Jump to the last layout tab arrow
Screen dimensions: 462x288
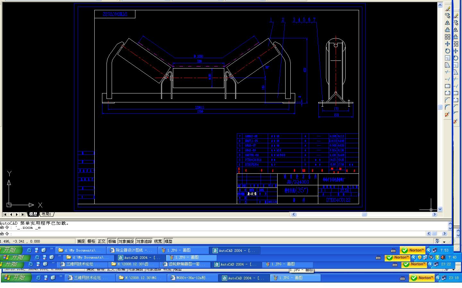(23, 214)
